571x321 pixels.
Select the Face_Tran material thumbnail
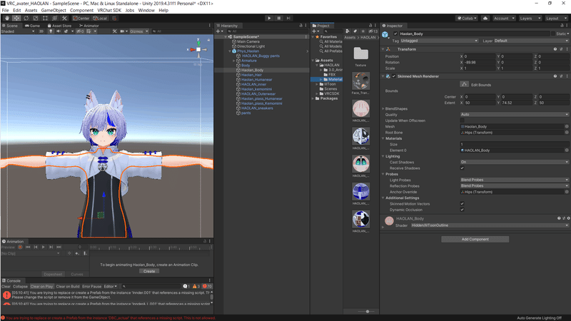tap(360, 83)
